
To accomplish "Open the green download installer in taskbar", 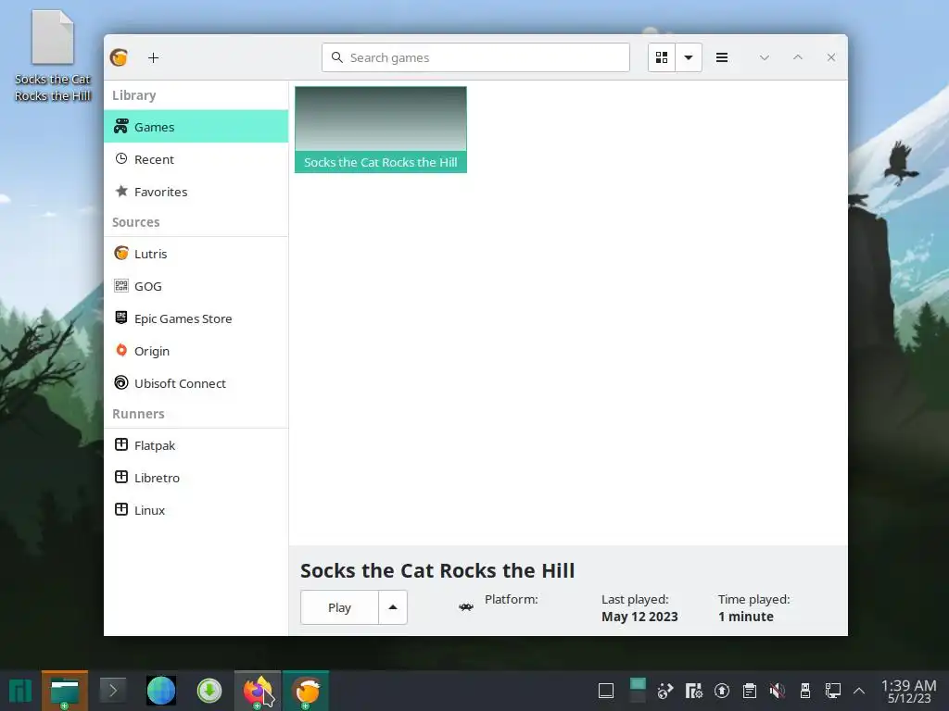I will coord(209,691).
